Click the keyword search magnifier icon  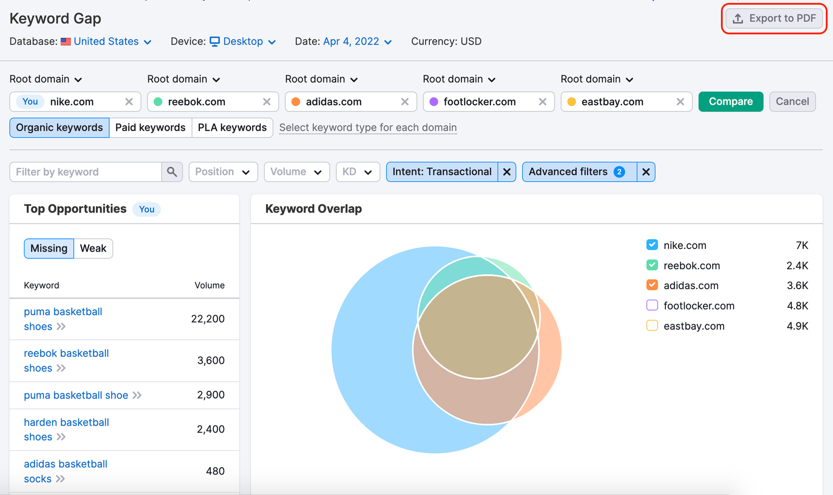pyautogui.click(x=172, y=172)
